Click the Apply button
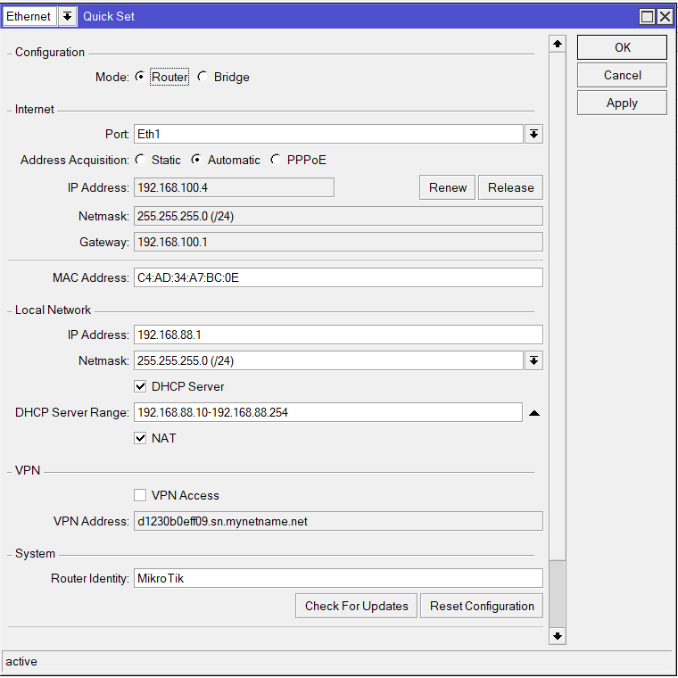The height and width of the screenshot is (678, 678). [x=622, y=103]
